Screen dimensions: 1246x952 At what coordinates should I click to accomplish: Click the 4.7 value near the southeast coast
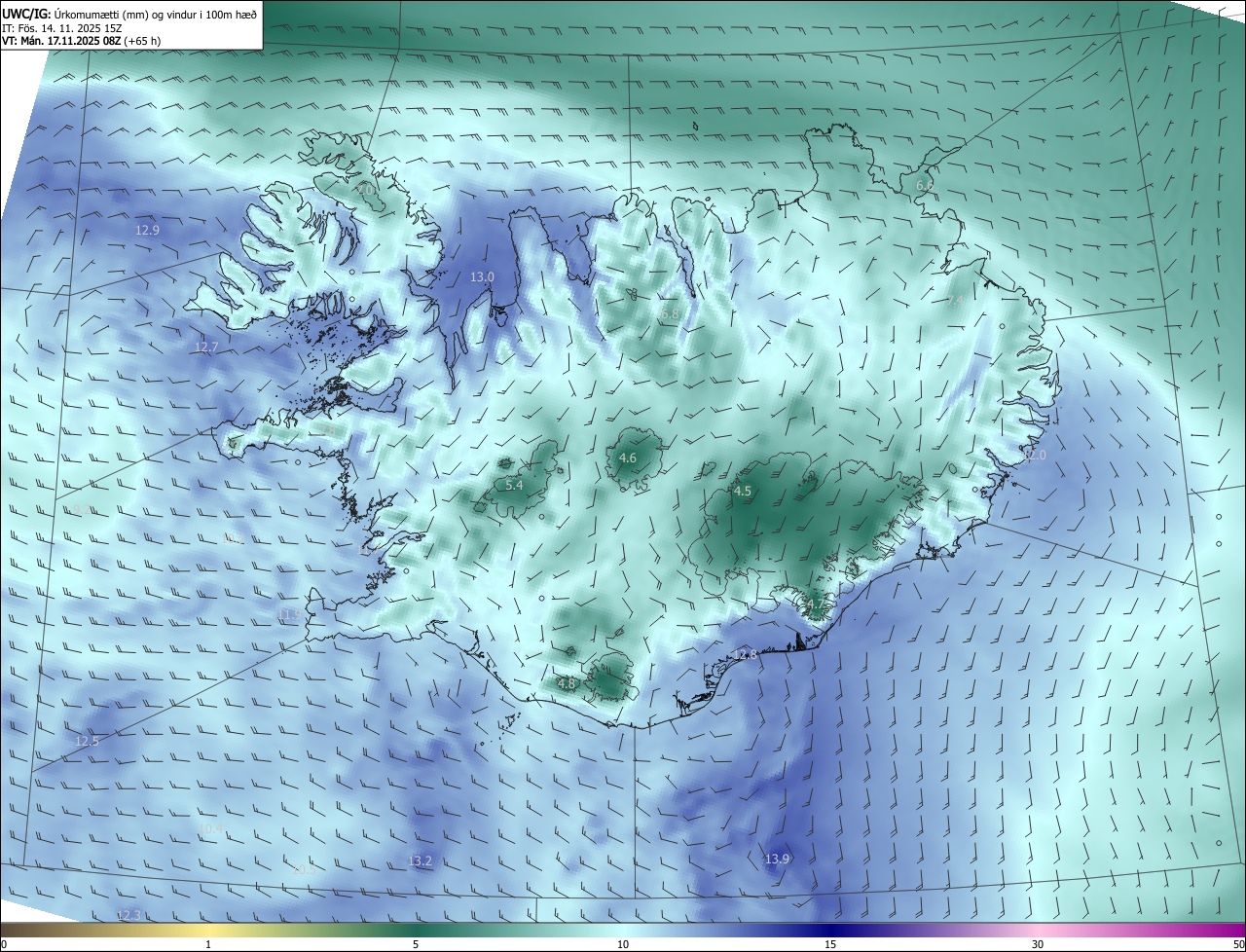click(x=815, y=604)
